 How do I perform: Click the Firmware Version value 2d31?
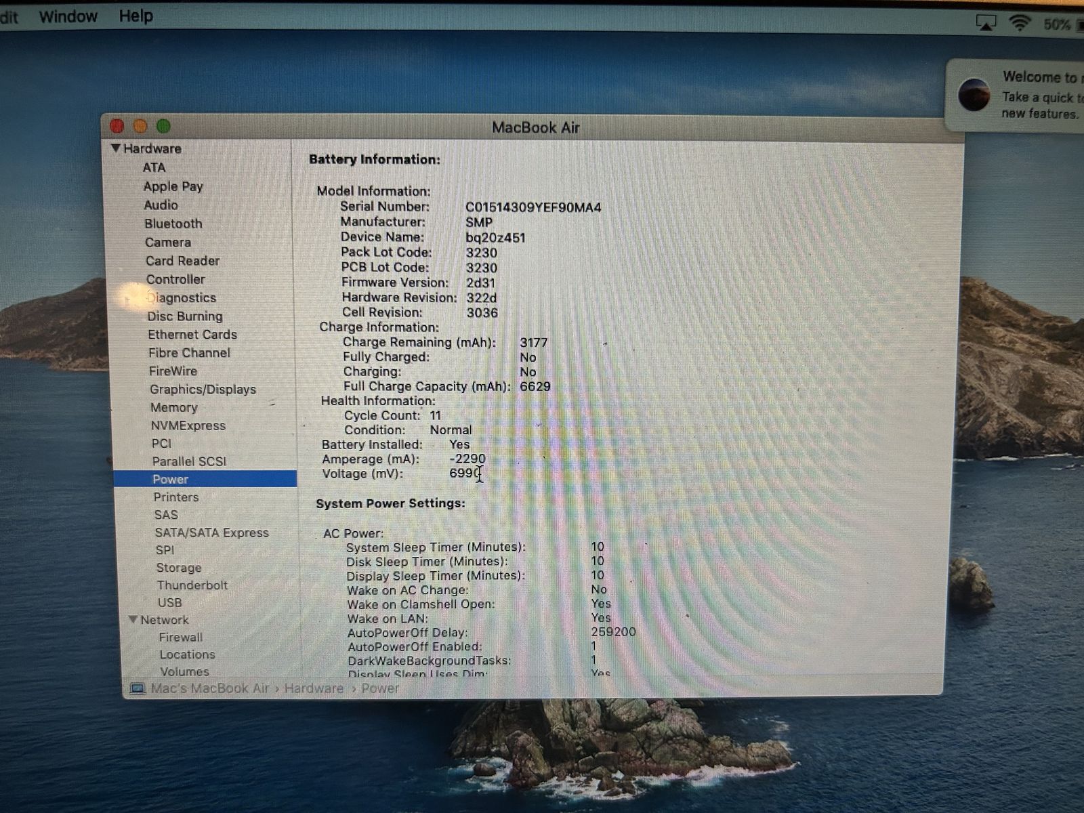coord(480,283)
